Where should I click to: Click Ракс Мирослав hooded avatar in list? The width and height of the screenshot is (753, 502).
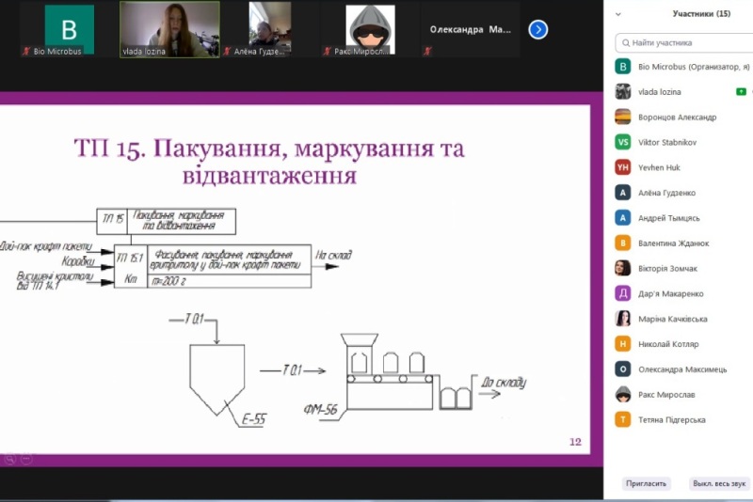623,394
